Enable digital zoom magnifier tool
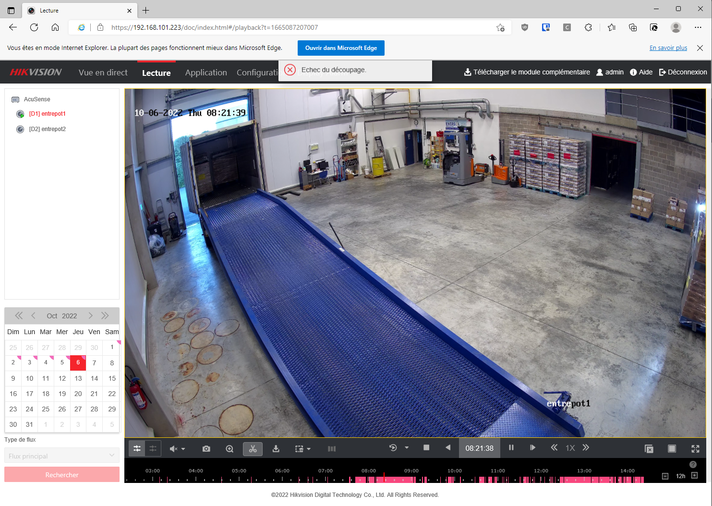This screenshot has height=506, width=712. [229, 449]
